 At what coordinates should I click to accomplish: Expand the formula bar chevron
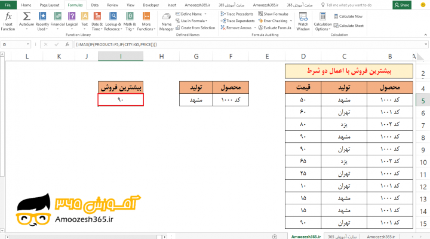pyautogui.click(x=426, y=44)
